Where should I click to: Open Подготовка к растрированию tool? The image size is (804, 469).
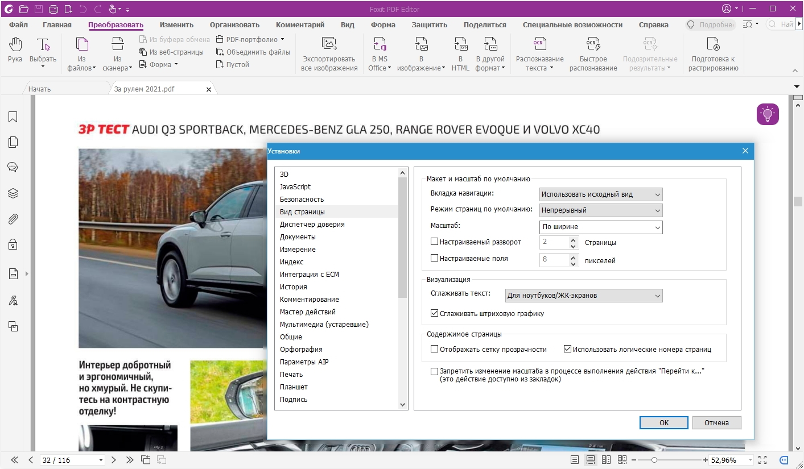pos(713,54)
